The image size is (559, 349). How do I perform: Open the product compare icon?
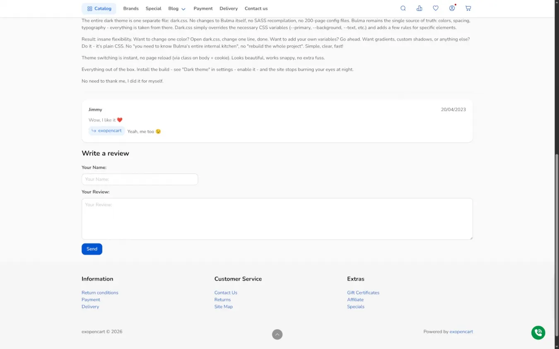tap(419, 8)
